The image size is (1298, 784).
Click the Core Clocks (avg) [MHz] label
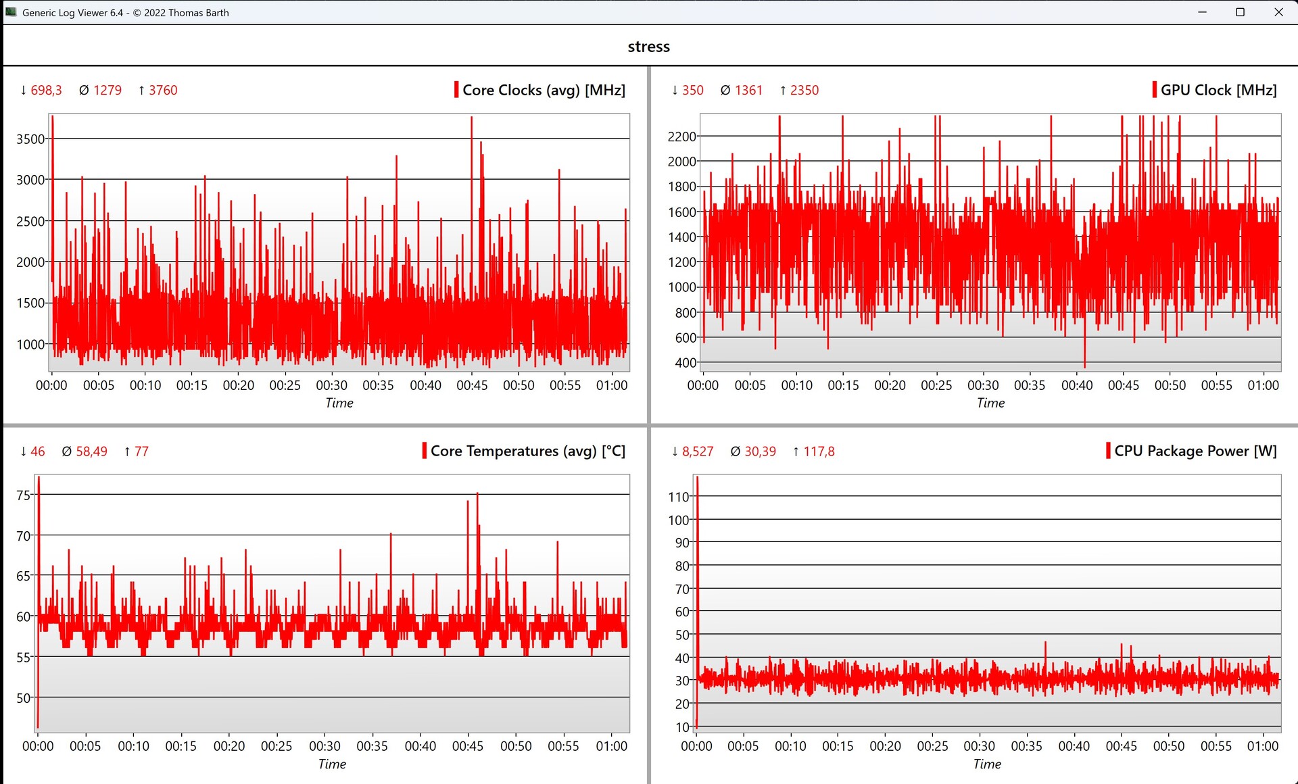point(544,90)
